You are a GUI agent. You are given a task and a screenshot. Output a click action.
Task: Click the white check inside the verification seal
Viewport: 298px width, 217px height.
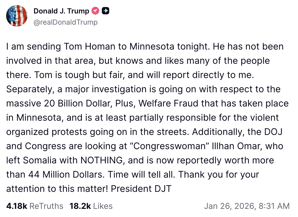95,10
